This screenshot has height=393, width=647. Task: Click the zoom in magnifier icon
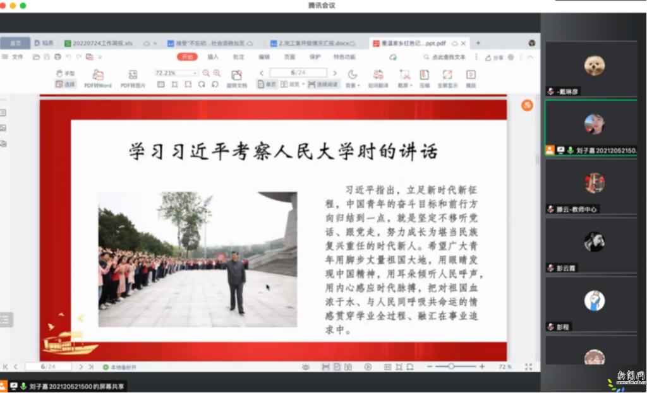point(217,73)
